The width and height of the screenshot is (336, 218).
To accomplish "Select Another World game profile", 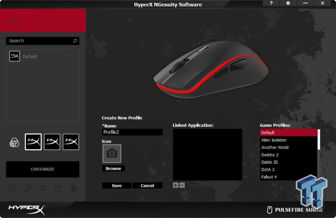I will pos(289,147).
